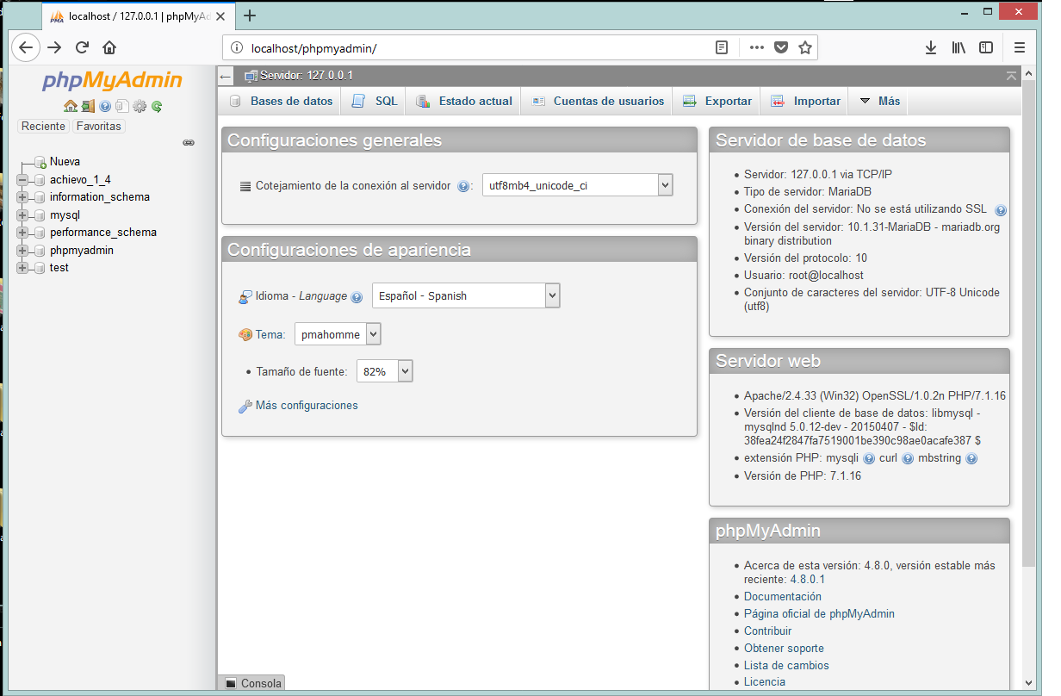Click the chain link icon above database tree
1061x696 pixels.
pyautogui.click(x=189, y=143)
